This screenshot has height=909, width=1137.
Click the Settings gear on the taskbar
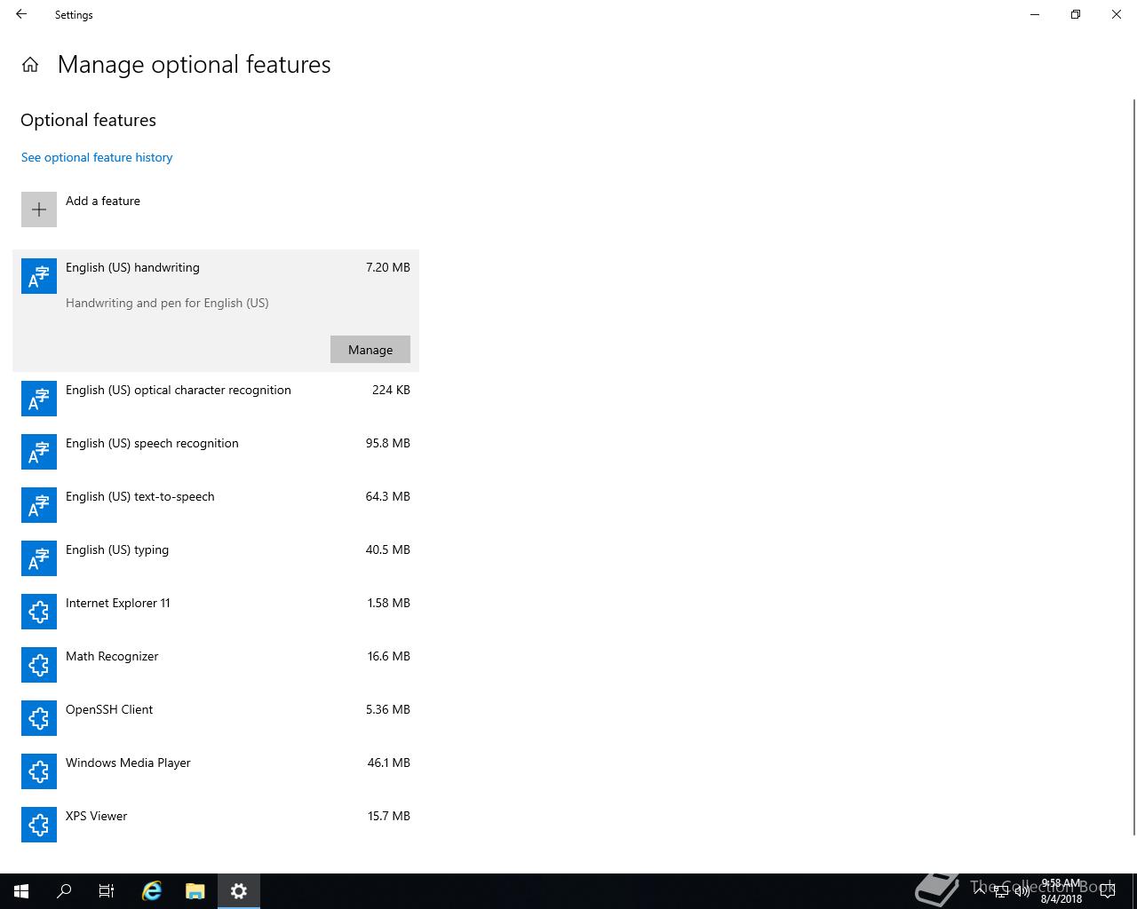click(239, 891)
